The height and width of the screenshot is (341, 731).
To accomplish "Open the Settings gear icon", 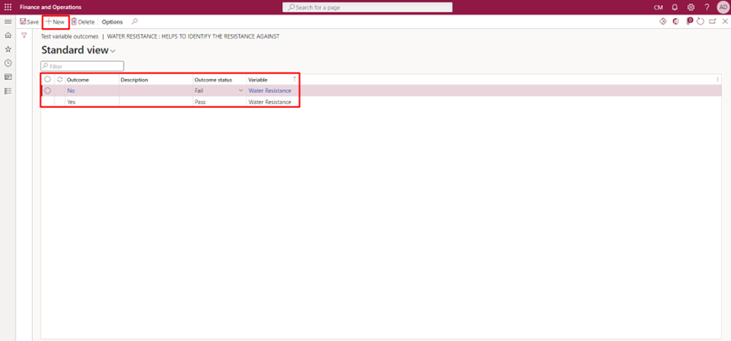I will click(691, 7).
